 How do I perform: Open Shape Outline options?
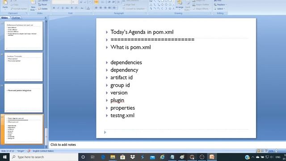pyautogui.click(x=201, y=4)
